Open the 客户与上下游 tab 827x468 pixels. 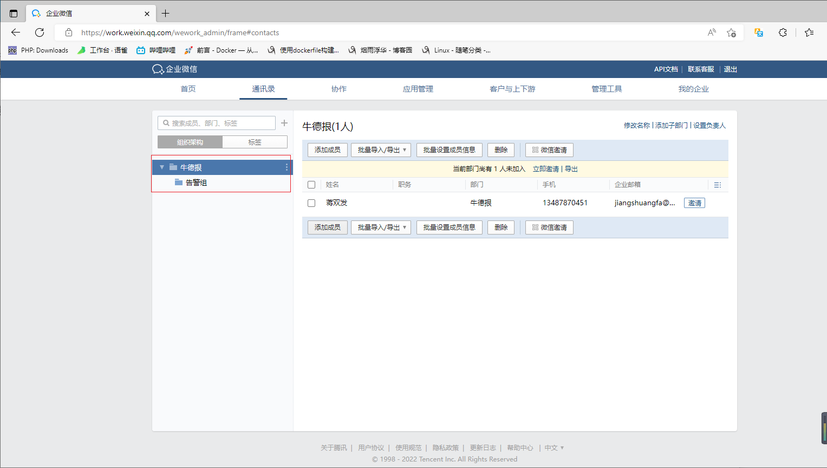[x=512, y=89]
